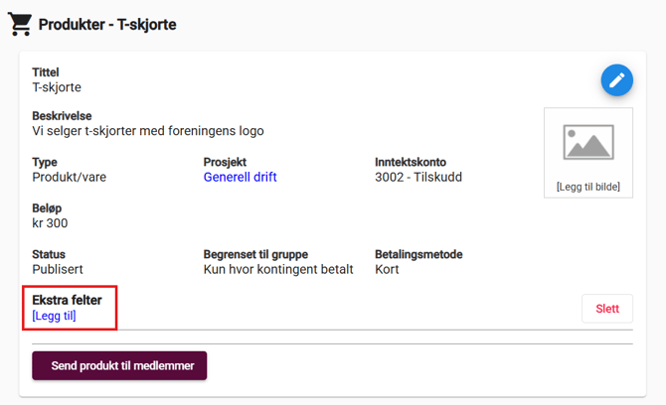Open the "Generell drift" project link

(x=240, y=178)
